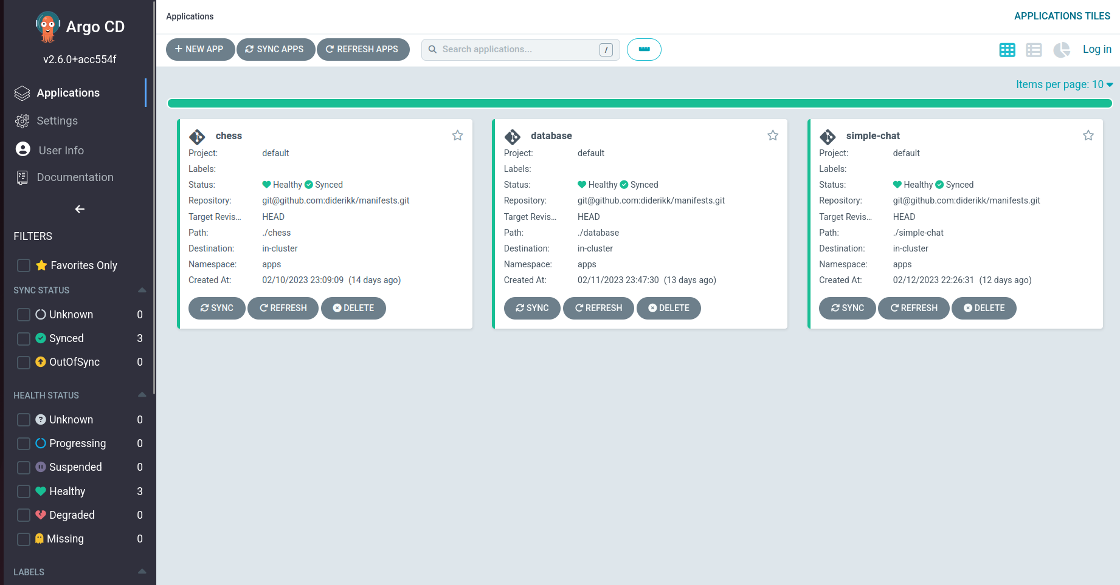1120x585 pixels.
Task: Click the chess git source icon
Action: (x=197, y=137)
